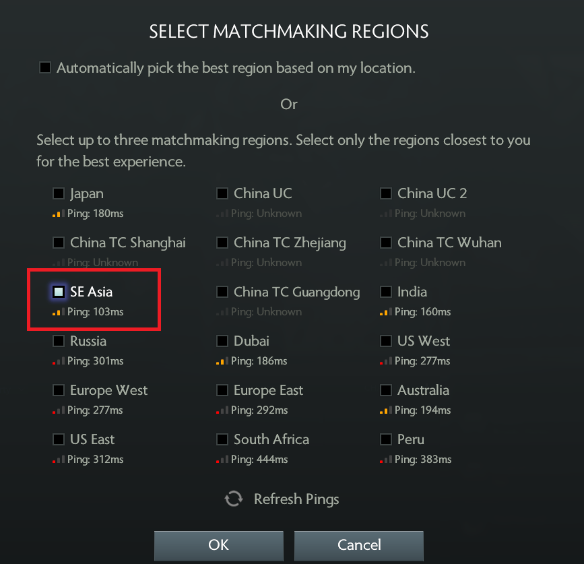Check the China TC Guangdong checkbox
This screenshot has height=564, width=584.
(x=222, y=292)
